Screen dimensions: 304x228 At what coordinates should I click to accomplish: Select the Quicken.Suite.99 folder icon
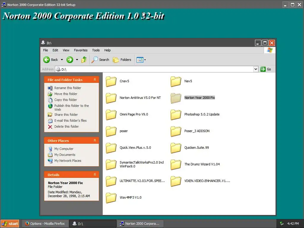tap(176, 148)
